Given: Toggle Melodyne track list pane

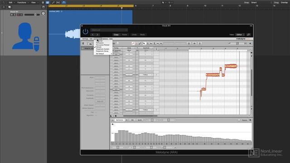Looking at the screenshot, I should 83,43.
